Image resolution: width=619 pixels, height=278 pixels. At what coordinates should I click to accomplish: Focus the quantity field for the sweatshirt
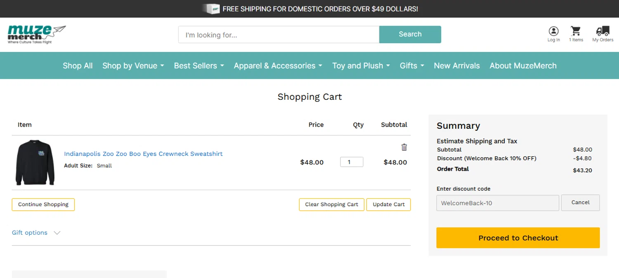351,162
